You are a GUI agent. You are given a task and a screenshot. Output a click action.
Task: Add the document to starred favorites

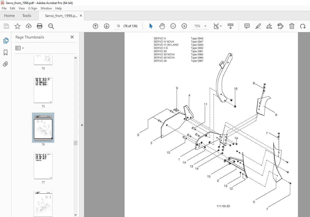[x=18, y=26]
